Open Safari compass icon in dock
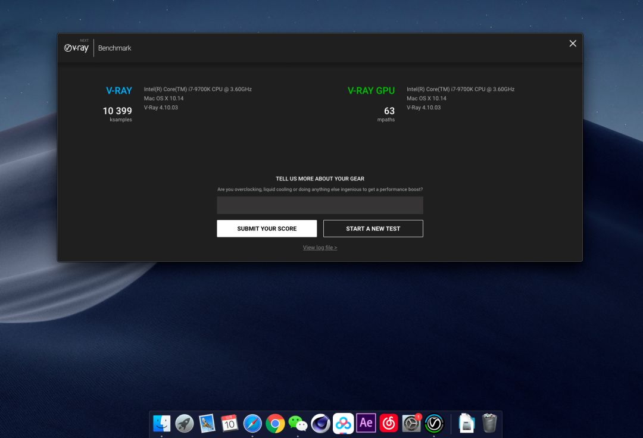Viewport: 643px width, 438px height. point(252,423)
